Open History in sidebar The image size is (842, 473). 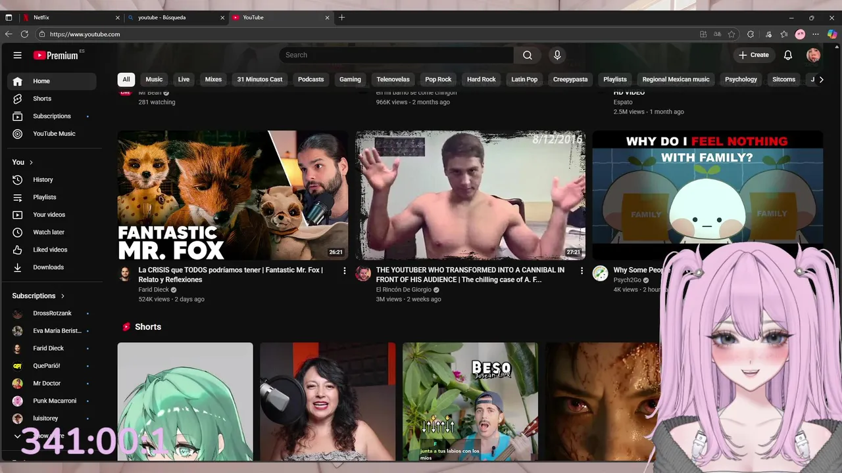pyautogui.click(x=52, y=179)
